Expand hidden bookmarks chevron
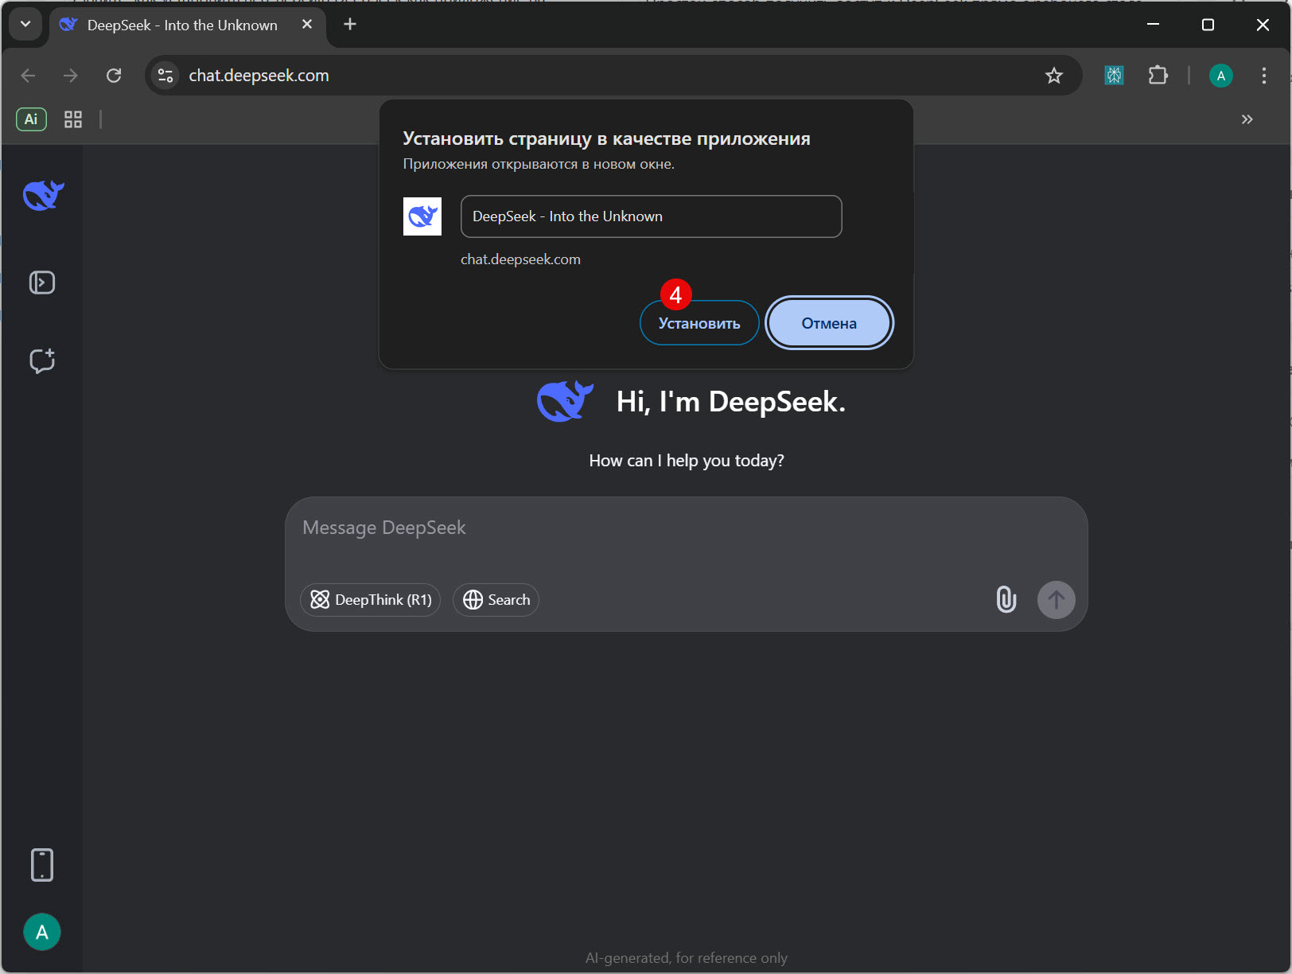1292x974 pixels. coord(1247,119)
